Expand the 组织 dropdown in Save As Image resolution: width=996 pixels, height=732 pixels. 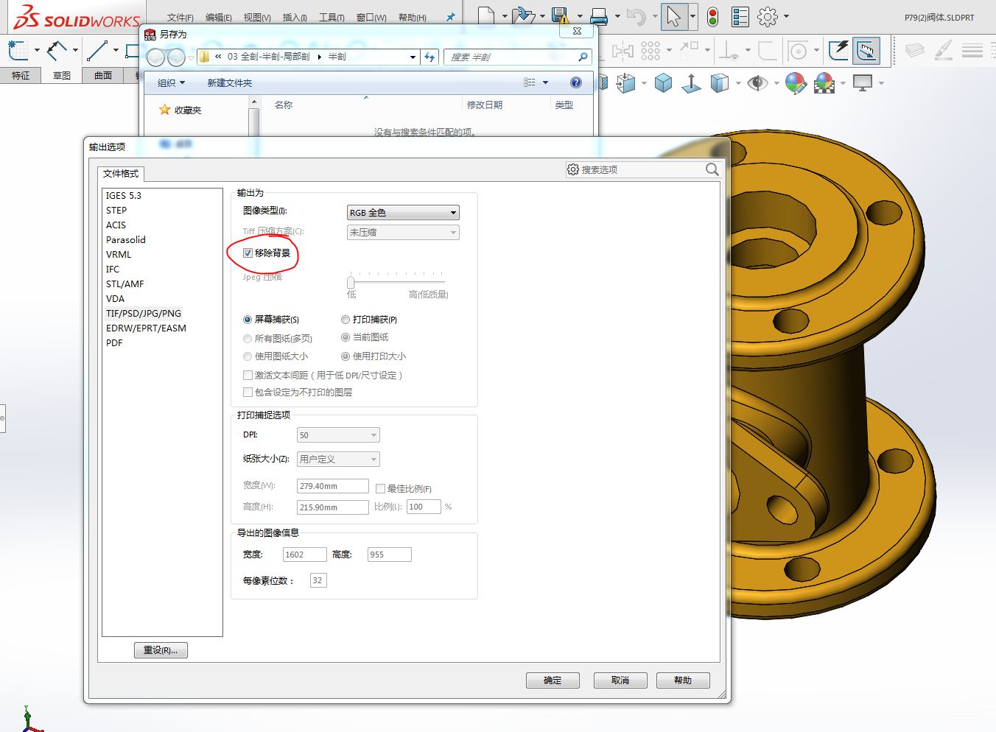pos(171,83)
